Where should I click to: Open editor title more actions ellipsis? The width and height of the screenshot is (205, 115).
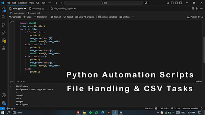tap(201, 8)
